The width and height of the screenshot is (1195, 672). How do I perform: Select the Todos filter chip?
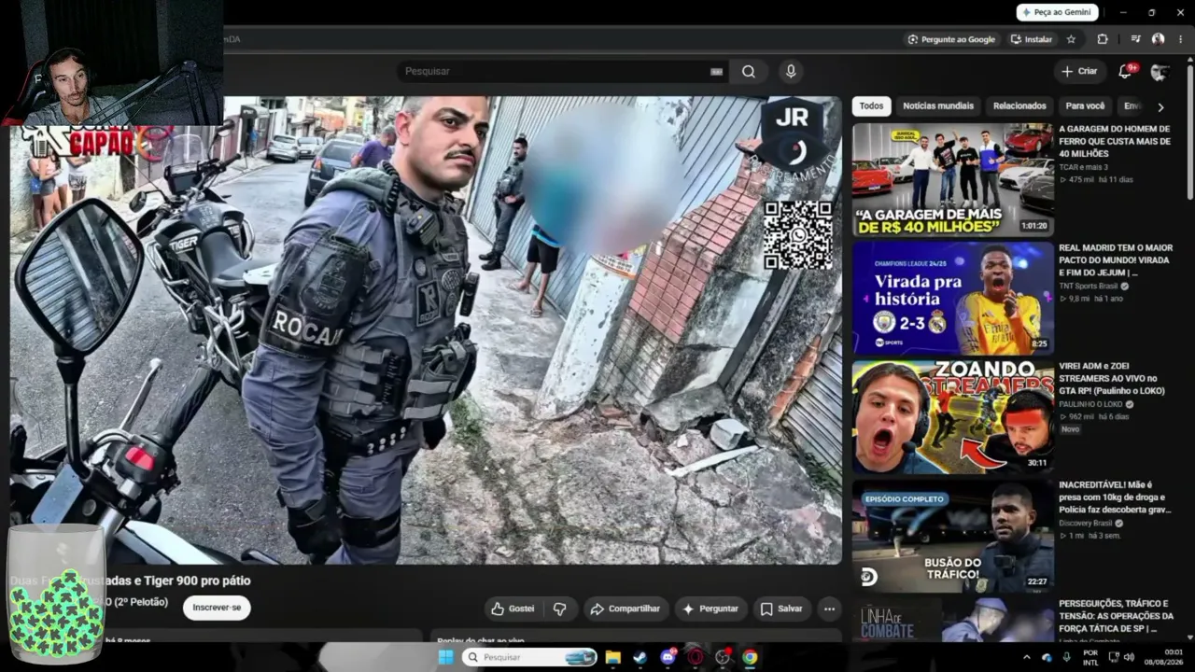pyautogui.click(x=871, y=106)
